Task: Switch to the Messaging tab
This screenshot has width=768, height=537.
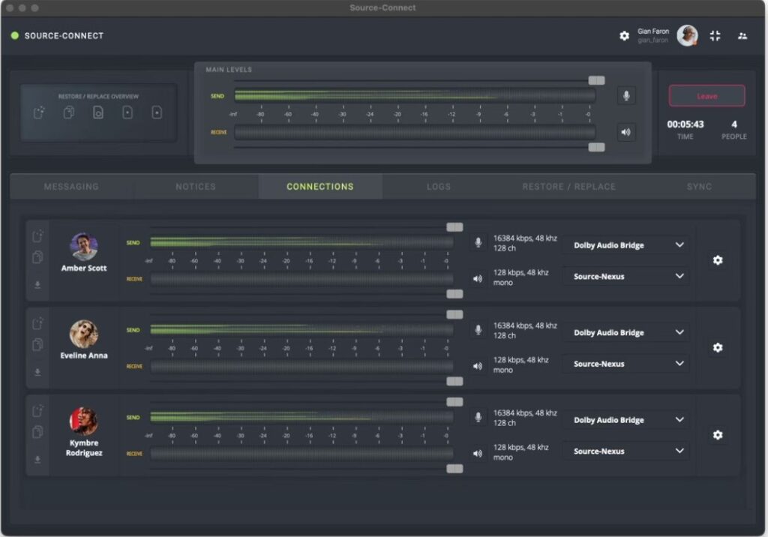Action: click(x=70, y=187)
